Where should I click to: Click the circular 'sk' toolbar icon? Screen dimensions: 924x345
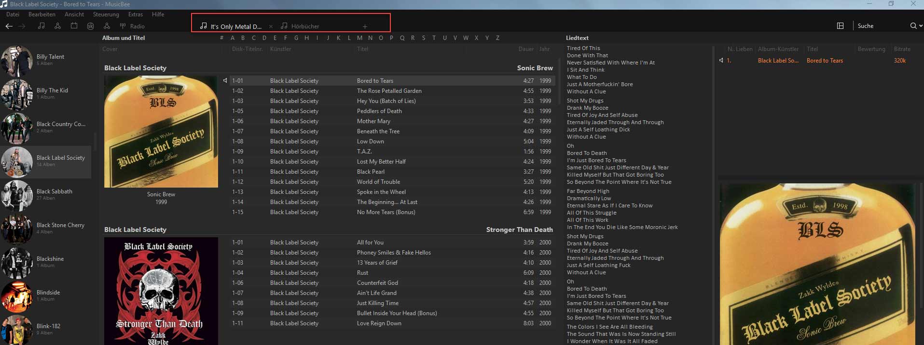[90, 26]
